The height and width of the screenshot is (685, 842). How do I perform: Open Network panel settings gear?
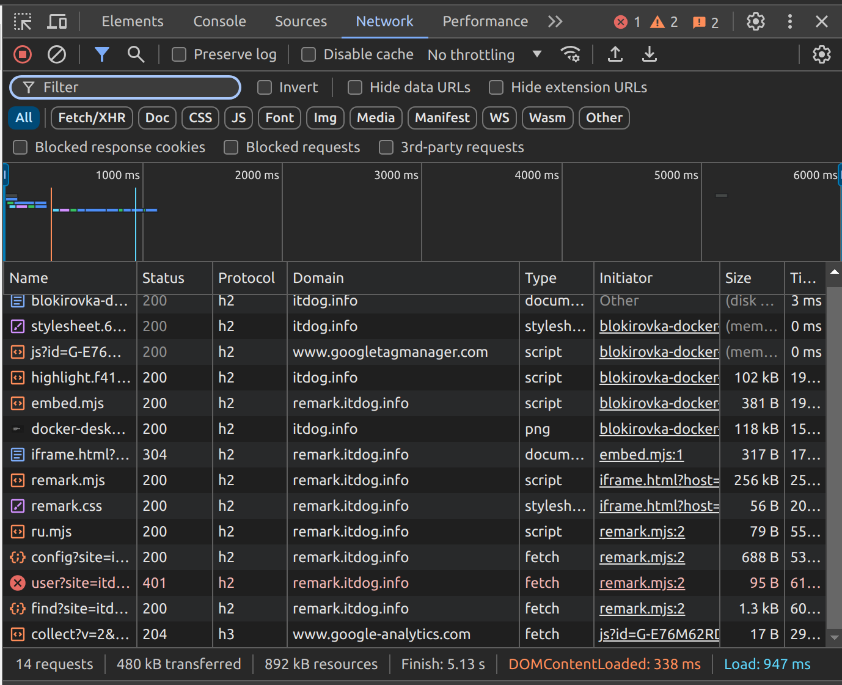pyautogui.click(x=822, y=54)
